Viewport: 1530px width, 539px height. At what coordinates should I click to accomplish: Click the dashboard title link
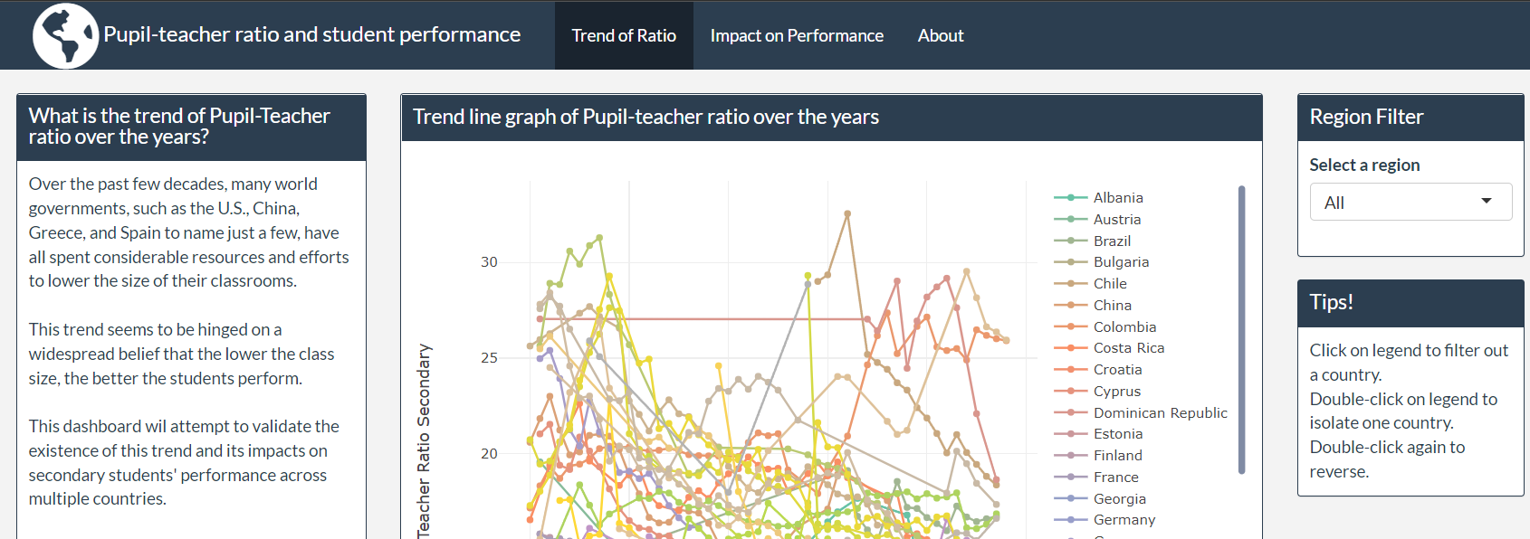coord(311,34)
